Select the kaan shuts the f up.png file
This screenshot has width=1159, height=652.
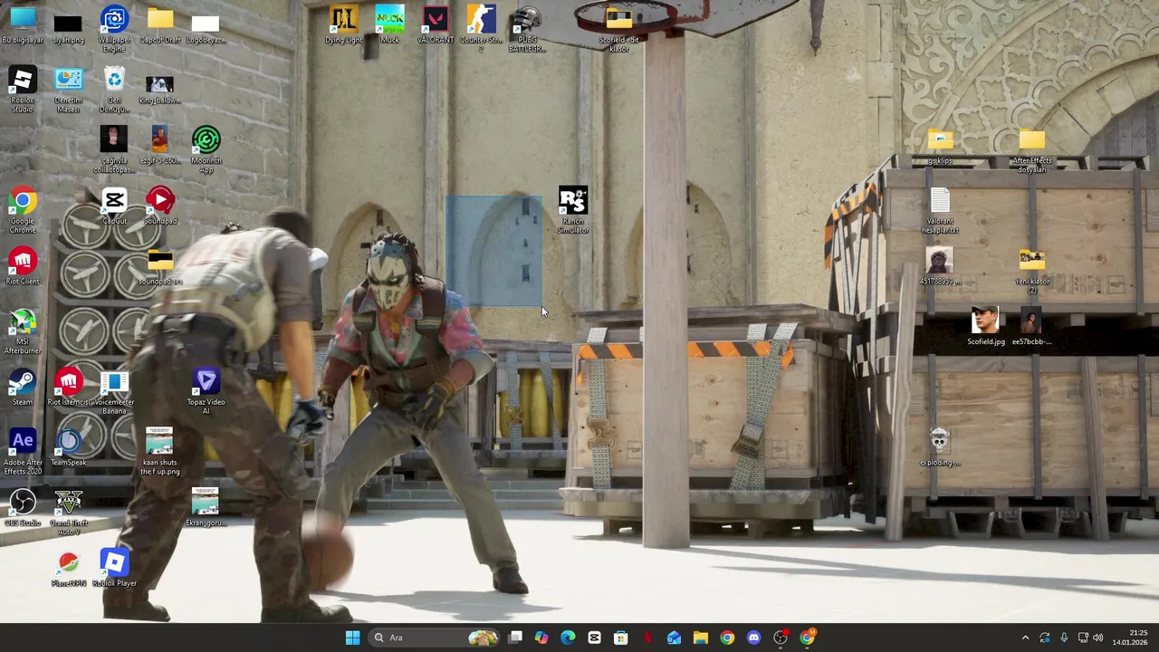click(x=160, y=452)
